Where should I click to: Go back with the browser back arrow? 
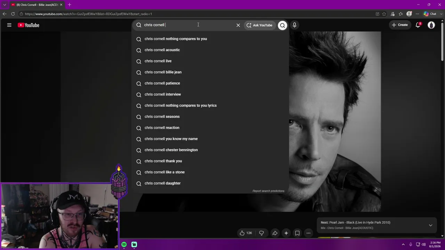tap(5, 14)
